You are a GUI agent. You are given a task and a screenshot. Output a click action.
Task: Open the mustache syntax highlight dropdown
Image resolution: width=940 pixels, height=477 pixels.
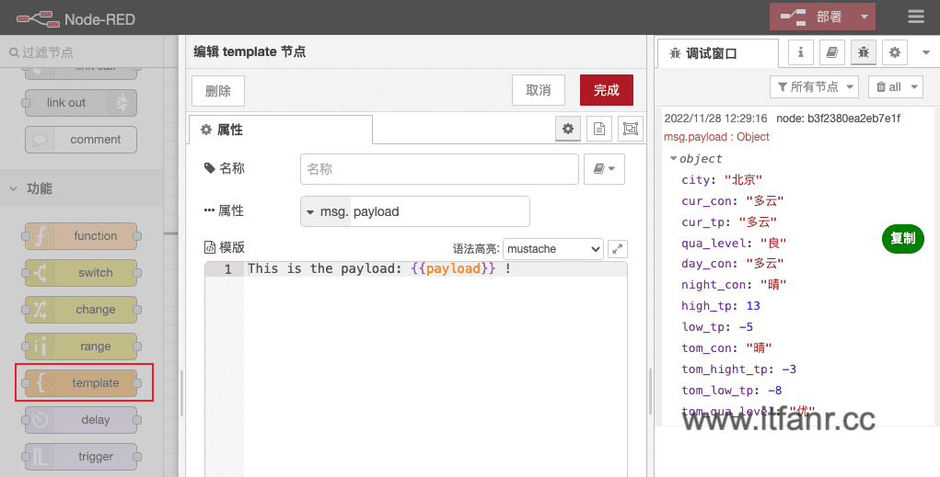[x=552, y=249]
